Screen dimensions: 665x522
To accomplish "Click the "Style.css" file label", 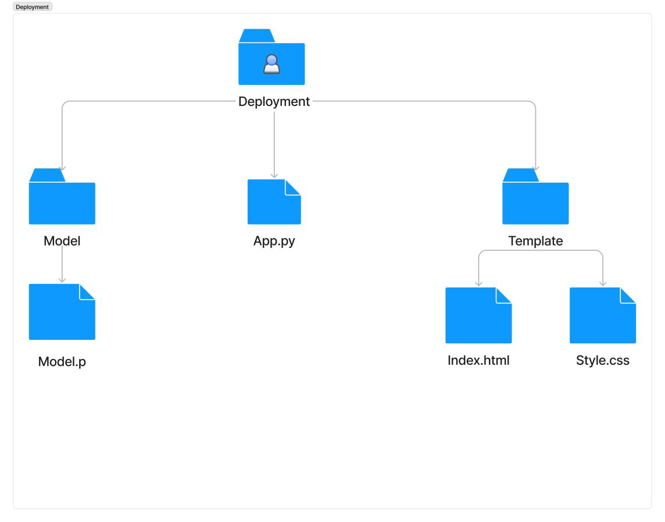I will pyautogui.click(x=603, y=361).
